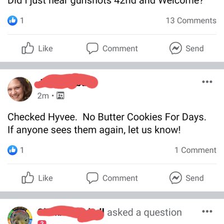Image resolution: width=224 pixels, height=224 pixels.
Task: Open the redacted author name of cookies post
Action: [66, 82]
